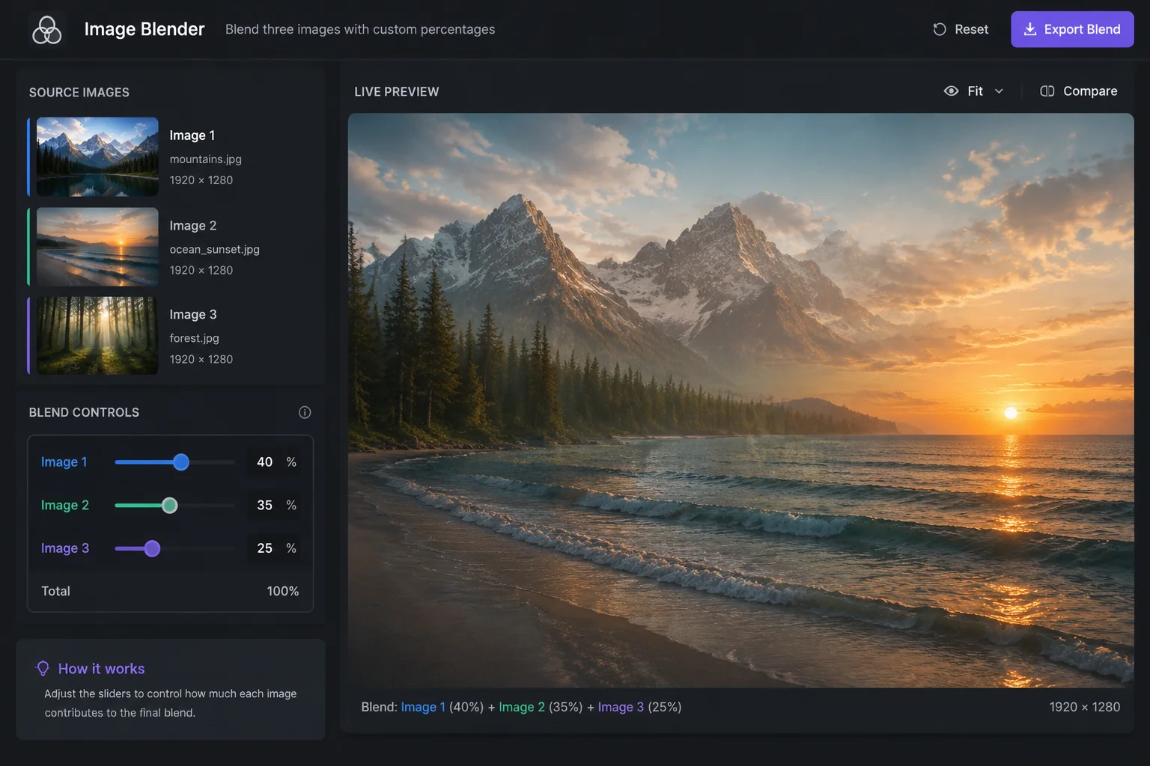Click the 'Image 2' link in the Blend summary
This screenshot has width=1150, height=766.
click(x=522, y=707)
